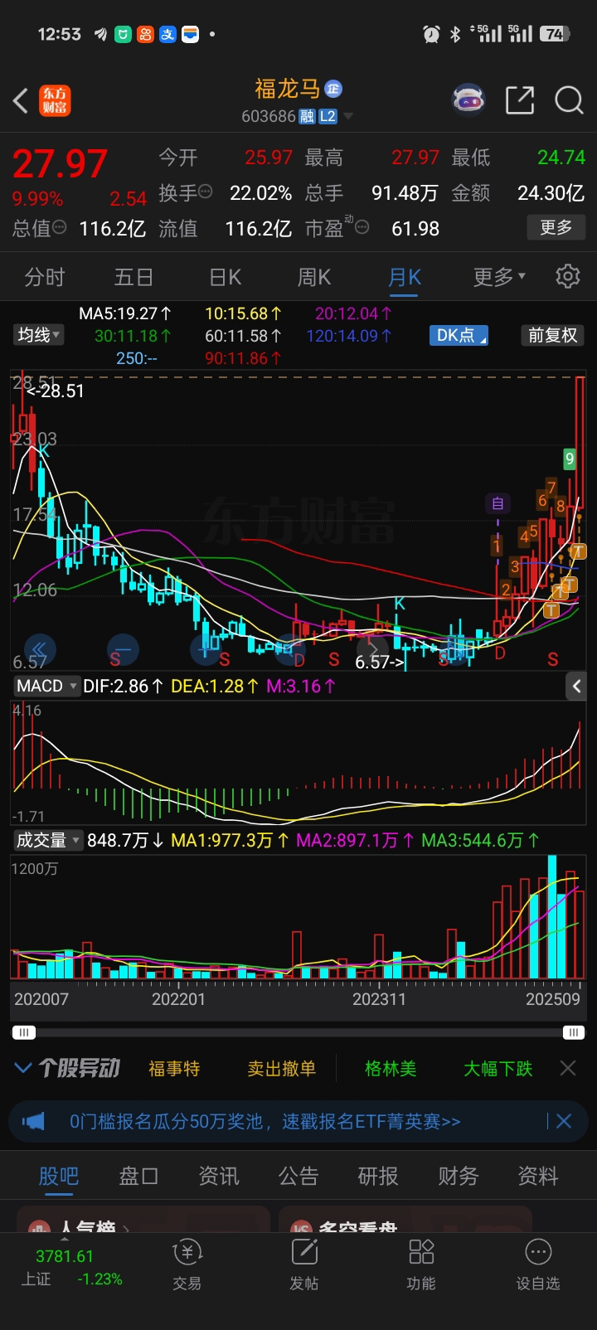Open the MACD indicator dropdown
The height and width of the screenshot is (1330, 597).
tap(46, 686)
